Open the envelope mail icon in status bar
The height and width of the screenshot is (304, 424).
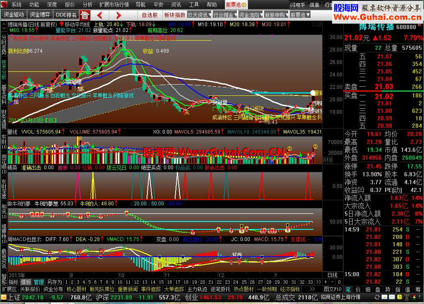click(392, 297)
